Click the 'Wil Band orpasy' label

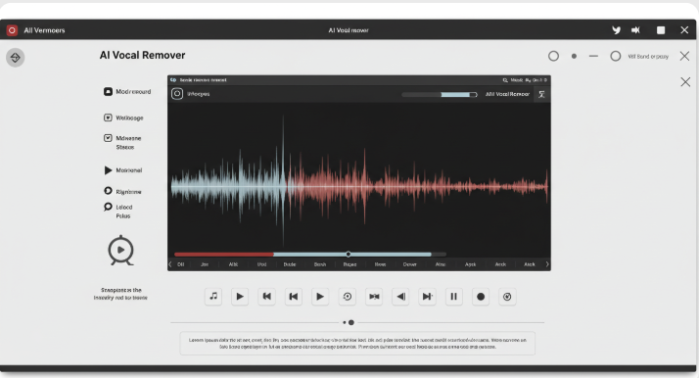pos(648,57)
